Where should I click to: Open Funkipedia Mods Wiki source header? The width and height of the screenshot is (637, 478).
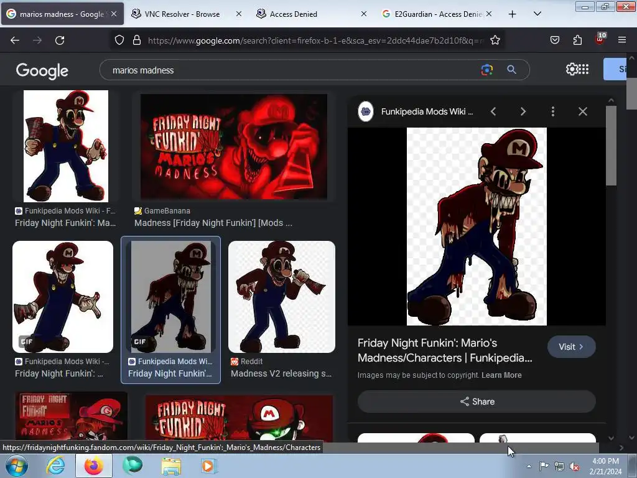pos(415,111)
